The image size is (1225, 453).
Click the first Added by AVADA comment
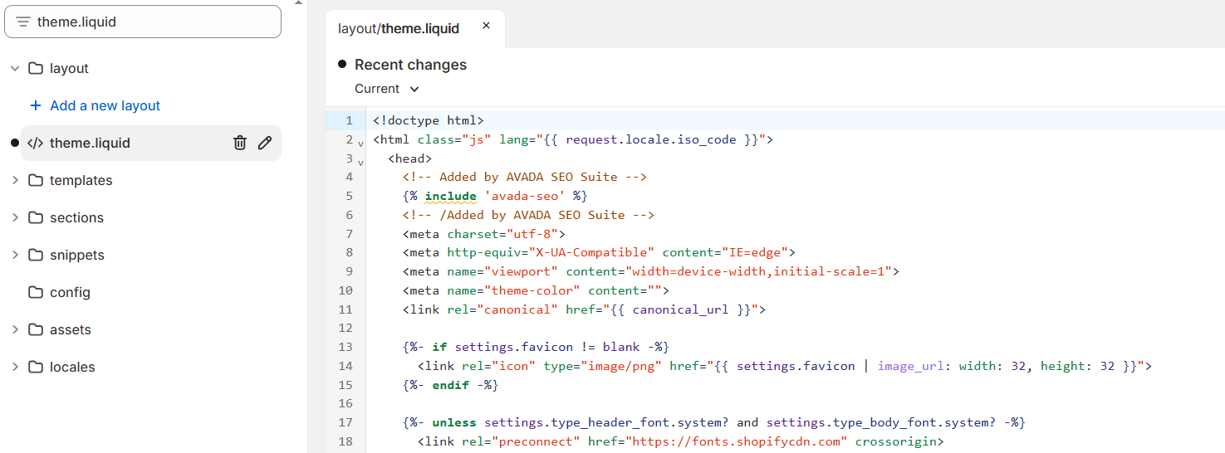[525, 177]
